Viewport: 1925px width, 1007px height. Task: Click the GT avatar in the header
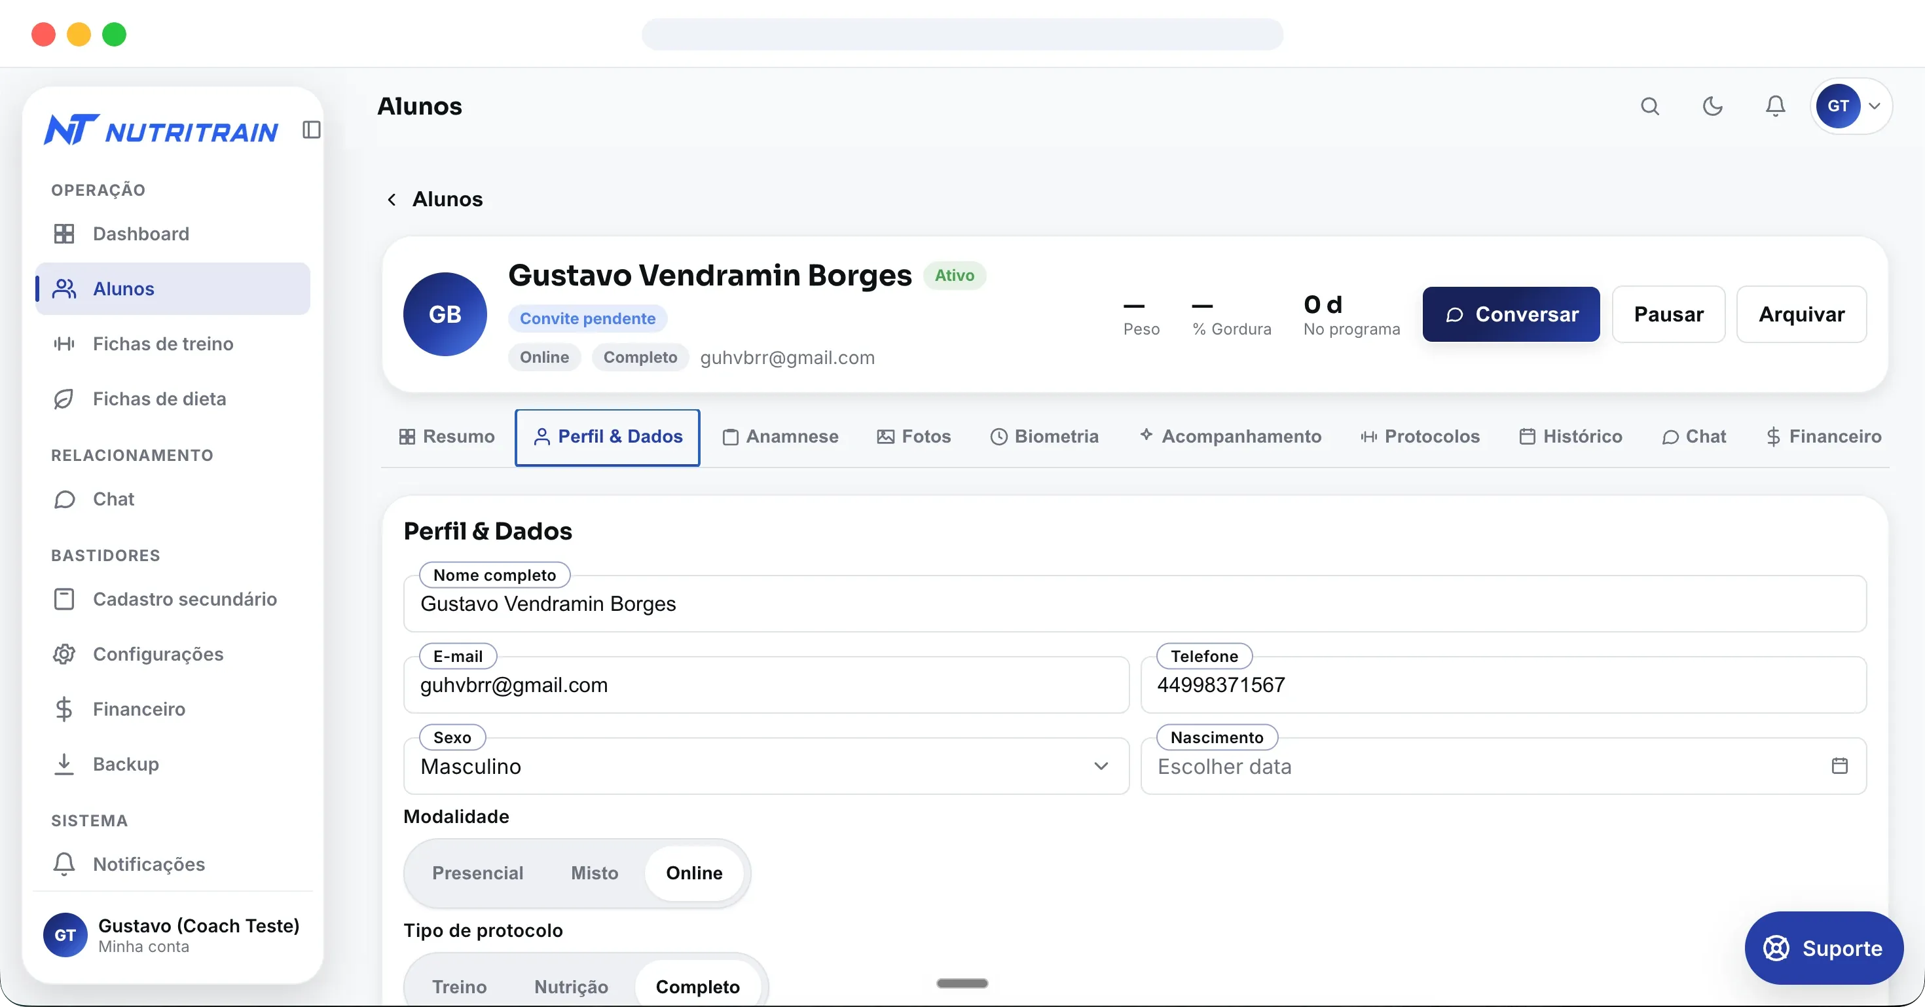point(1839,106)
